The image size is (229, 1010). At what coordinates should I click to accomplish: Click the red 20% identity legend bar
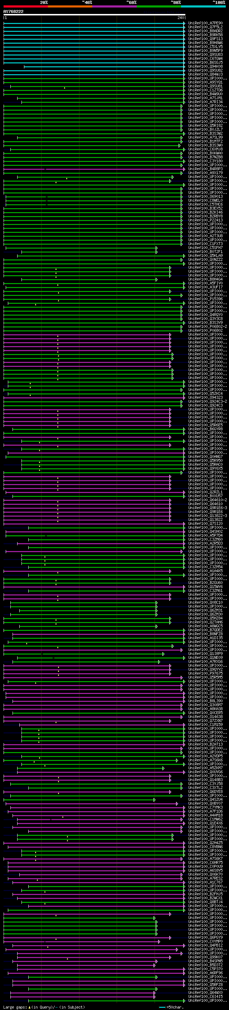25,6
